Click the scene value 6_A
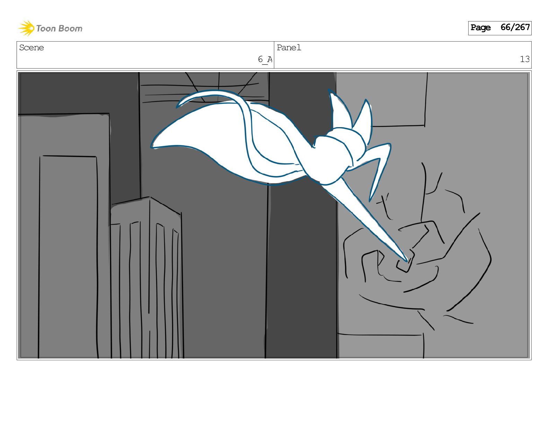This screenshot has width=549, height=424. pyautogui.click(x=265, y=60)
